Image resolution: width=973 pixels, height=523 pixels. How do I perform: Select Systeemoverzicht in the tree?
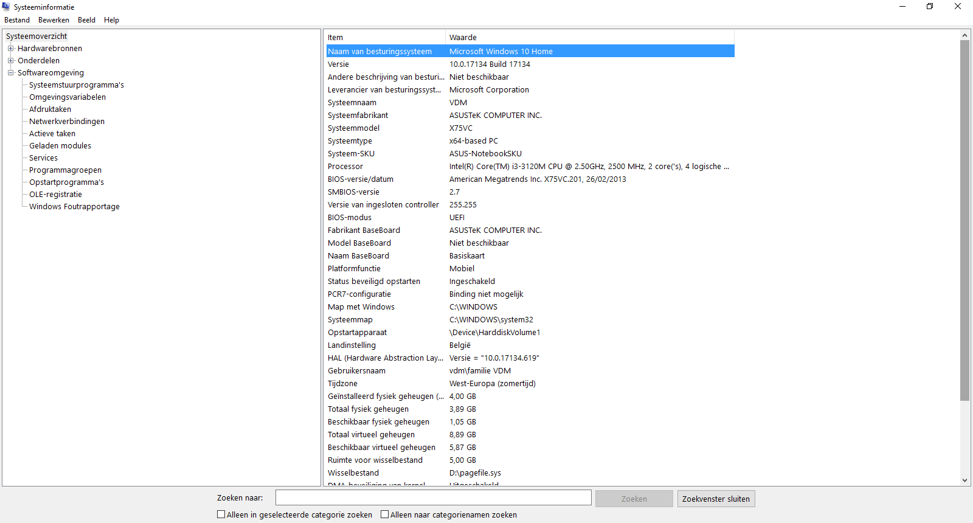pos(36,36)
